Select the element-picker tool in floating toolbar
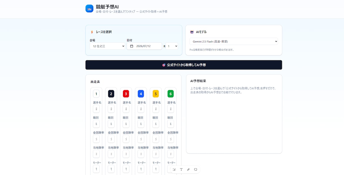This screenshot has width=344, height=175. (174, 169)
